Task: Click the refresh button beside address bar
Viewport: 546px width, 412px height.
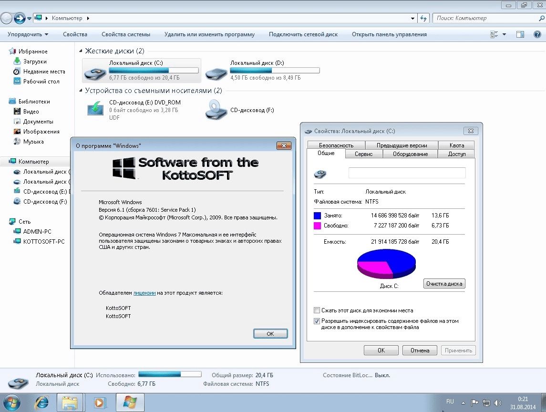Action: point(423,19)
